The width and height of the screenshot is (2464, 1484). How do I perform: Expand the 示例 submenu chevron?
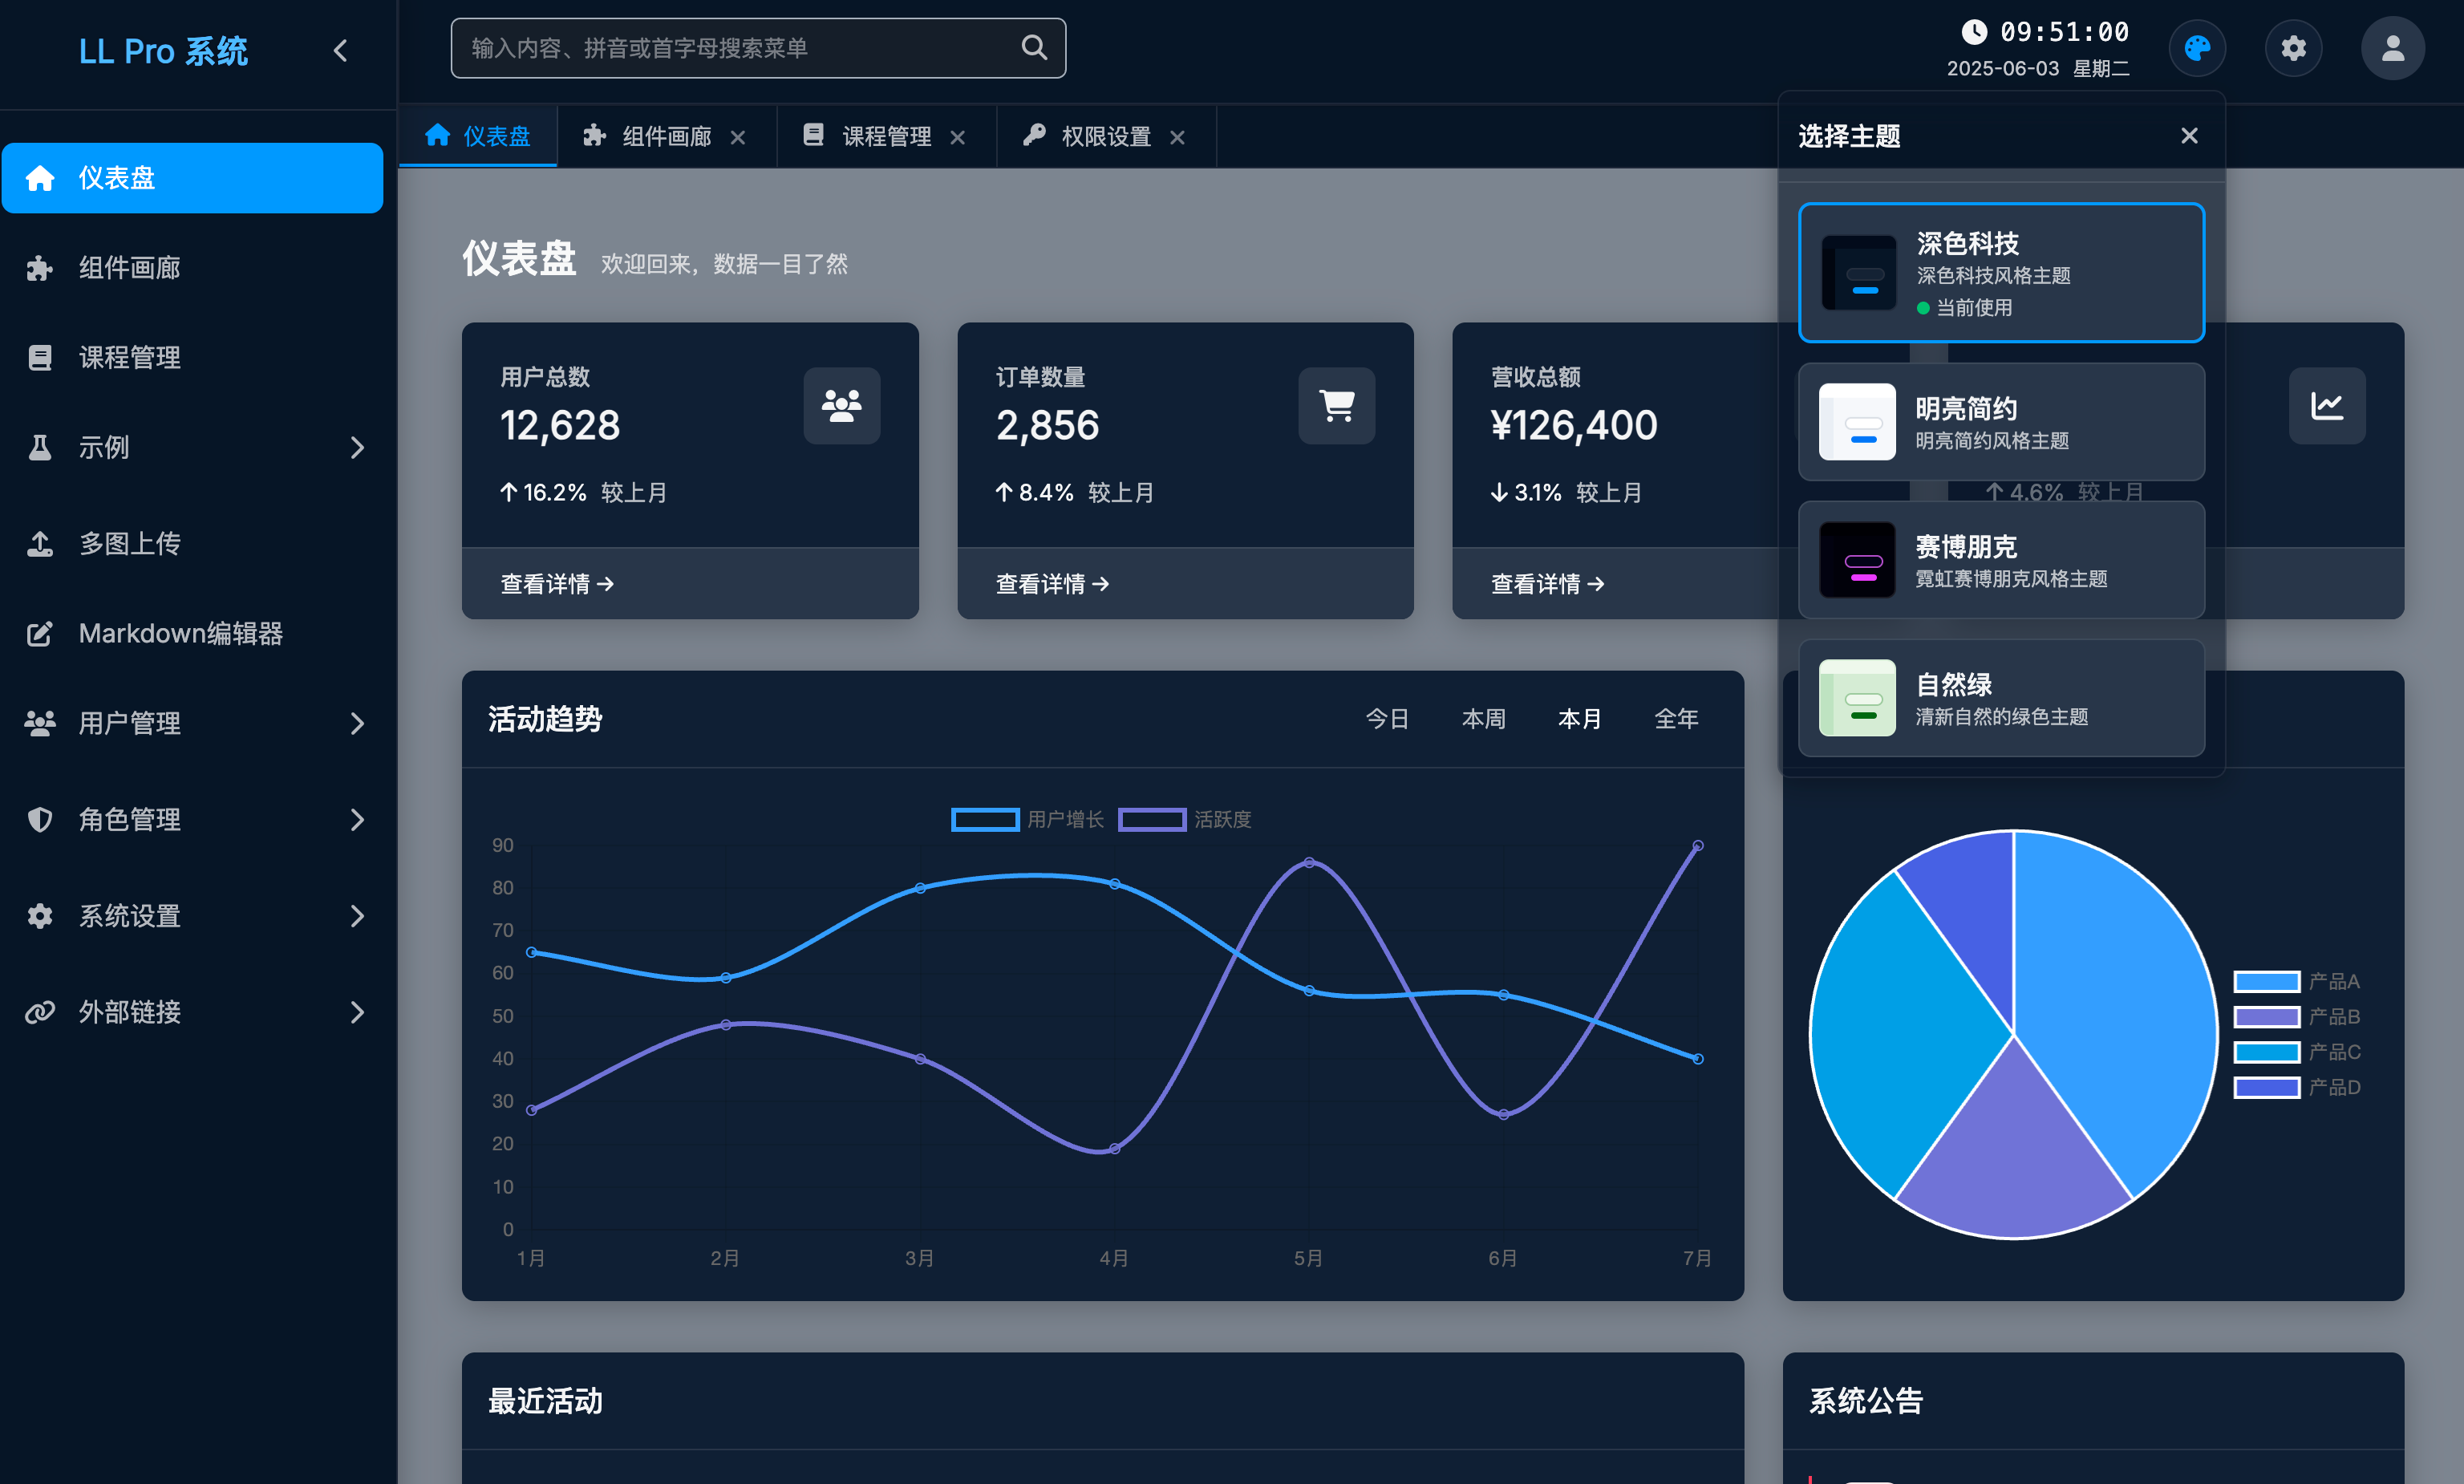[x=357, y=448]
